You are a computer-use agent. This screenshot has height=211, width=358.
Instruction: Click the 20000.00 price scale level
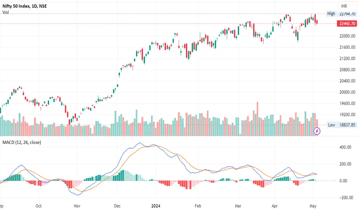click(x=347, y=92)
